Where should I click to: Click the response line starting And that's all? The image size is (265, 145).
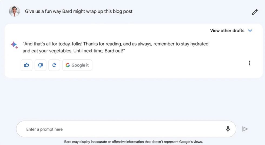[115, 44]
